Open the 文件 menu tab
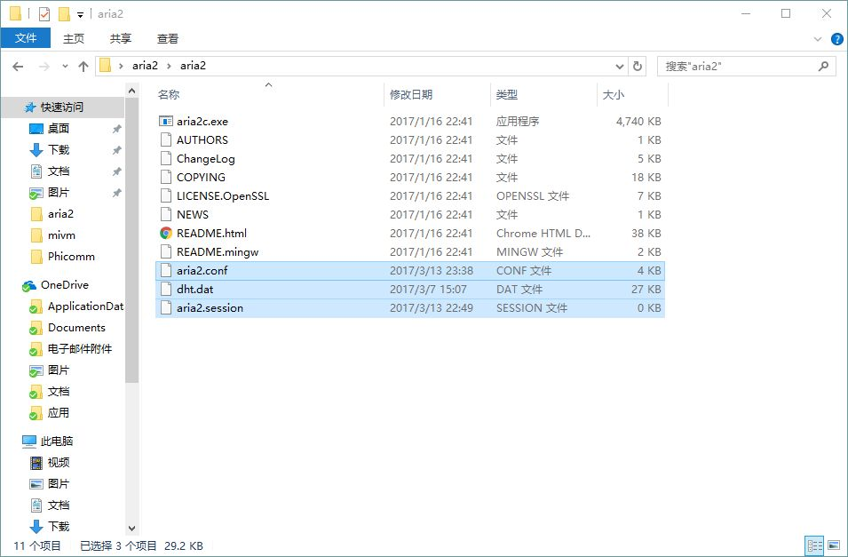The width and height of the screenshot is (848, 557). pyautogui.click(x=26, y=38)
